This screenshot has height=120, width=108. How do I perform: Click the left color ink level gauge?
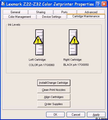[x=39, y=42]
